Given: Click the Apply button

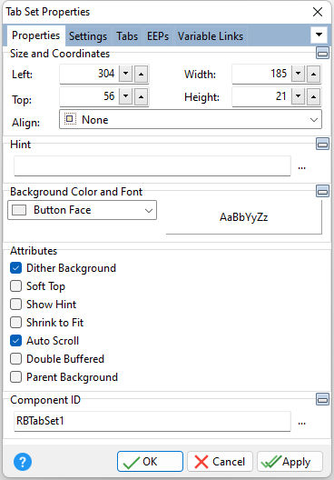Looking at the screenshot, I should click(x=290, y=461).
